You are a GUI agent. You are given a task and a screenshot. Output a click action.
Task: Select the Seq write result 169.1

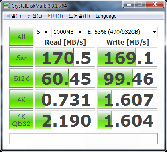click(127, 57)
